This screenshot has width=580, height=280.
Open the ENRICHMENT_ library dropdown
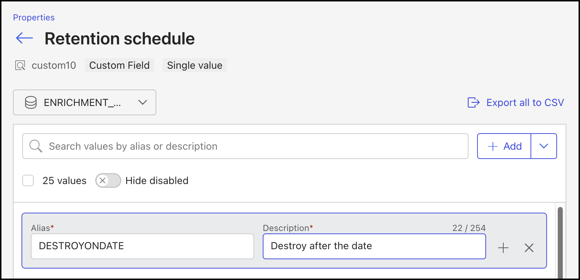(x=85, y=102)
